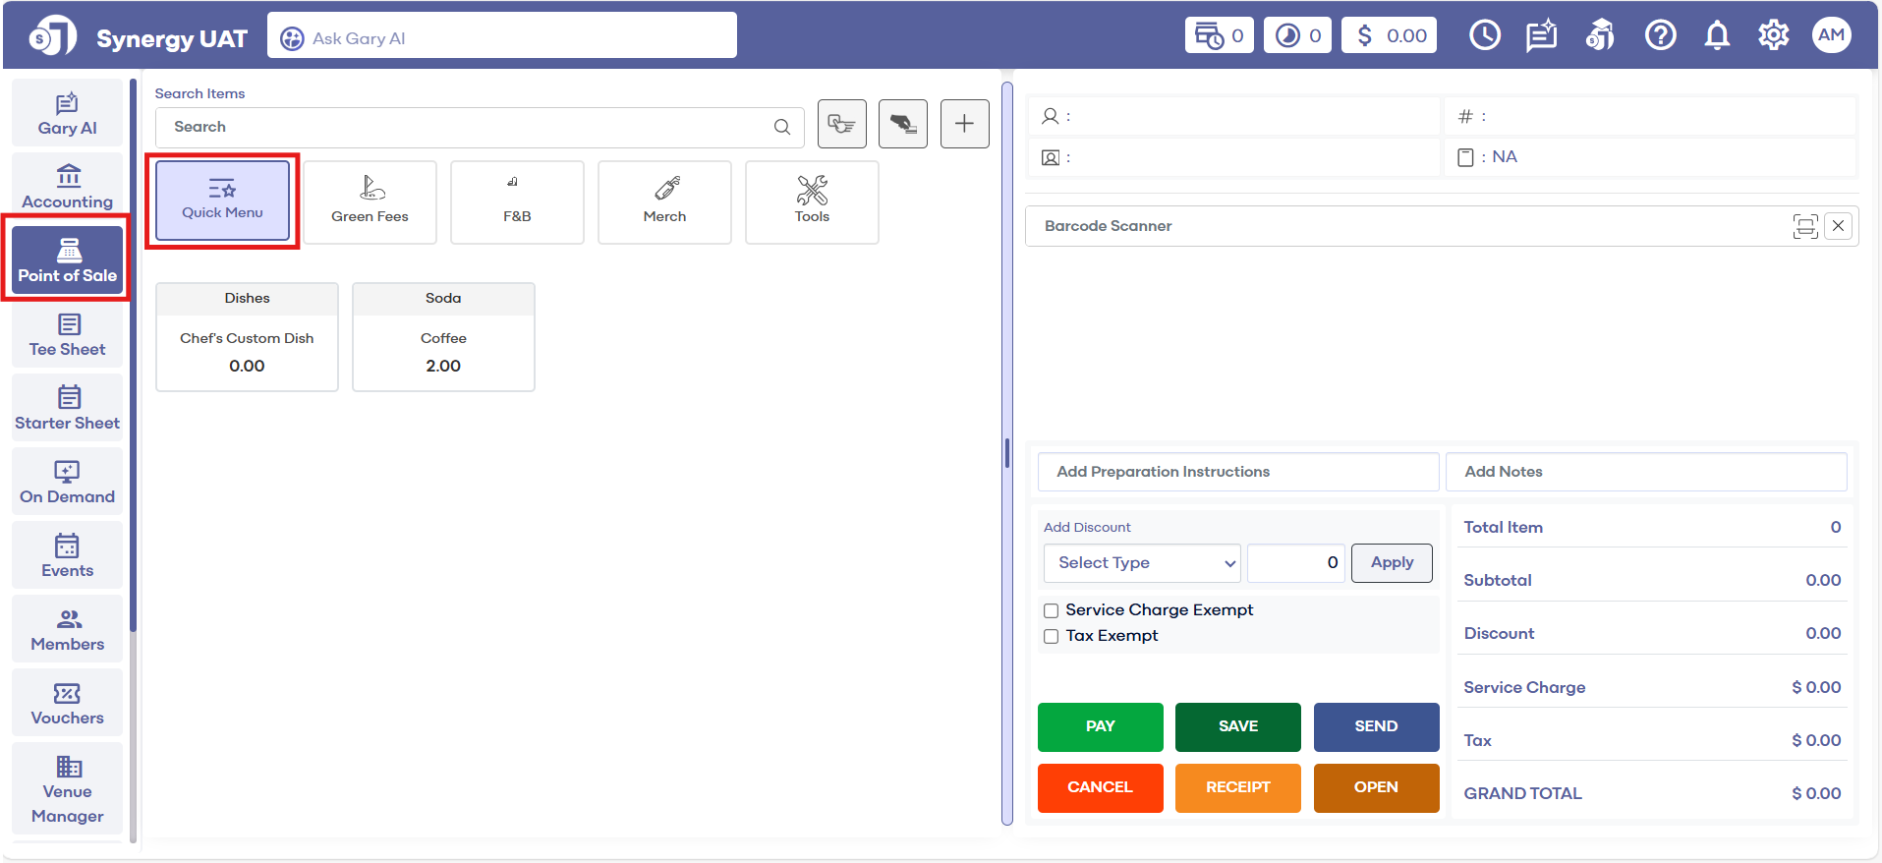Screen dimensions: 1882x863
Task: Click the plus icon beside search
Action: (x=964, y=124)
